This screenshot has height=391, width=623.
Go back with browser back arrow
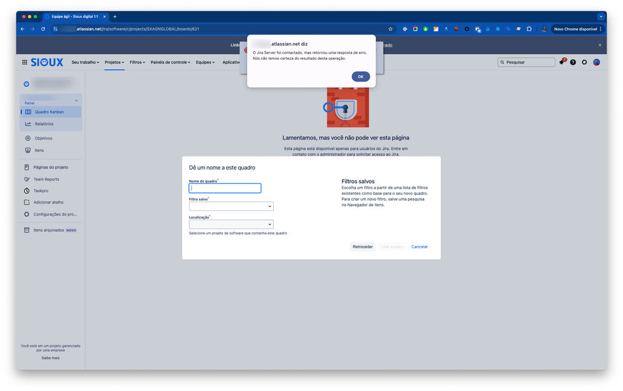(x=22, y=29)
